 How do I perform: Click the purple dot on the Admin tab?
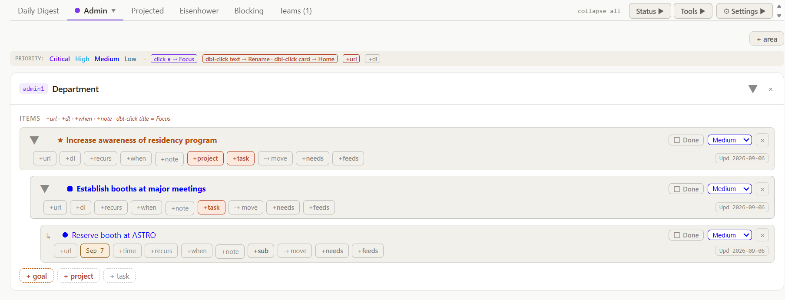(77, 10)
